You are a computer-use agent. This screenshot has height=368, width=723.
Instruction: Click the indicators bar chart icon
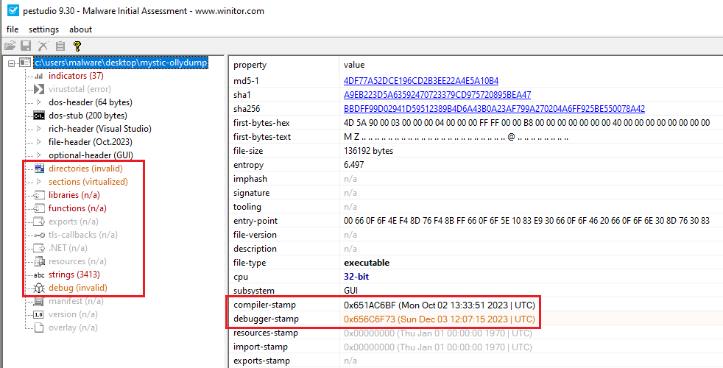point(39,76)
